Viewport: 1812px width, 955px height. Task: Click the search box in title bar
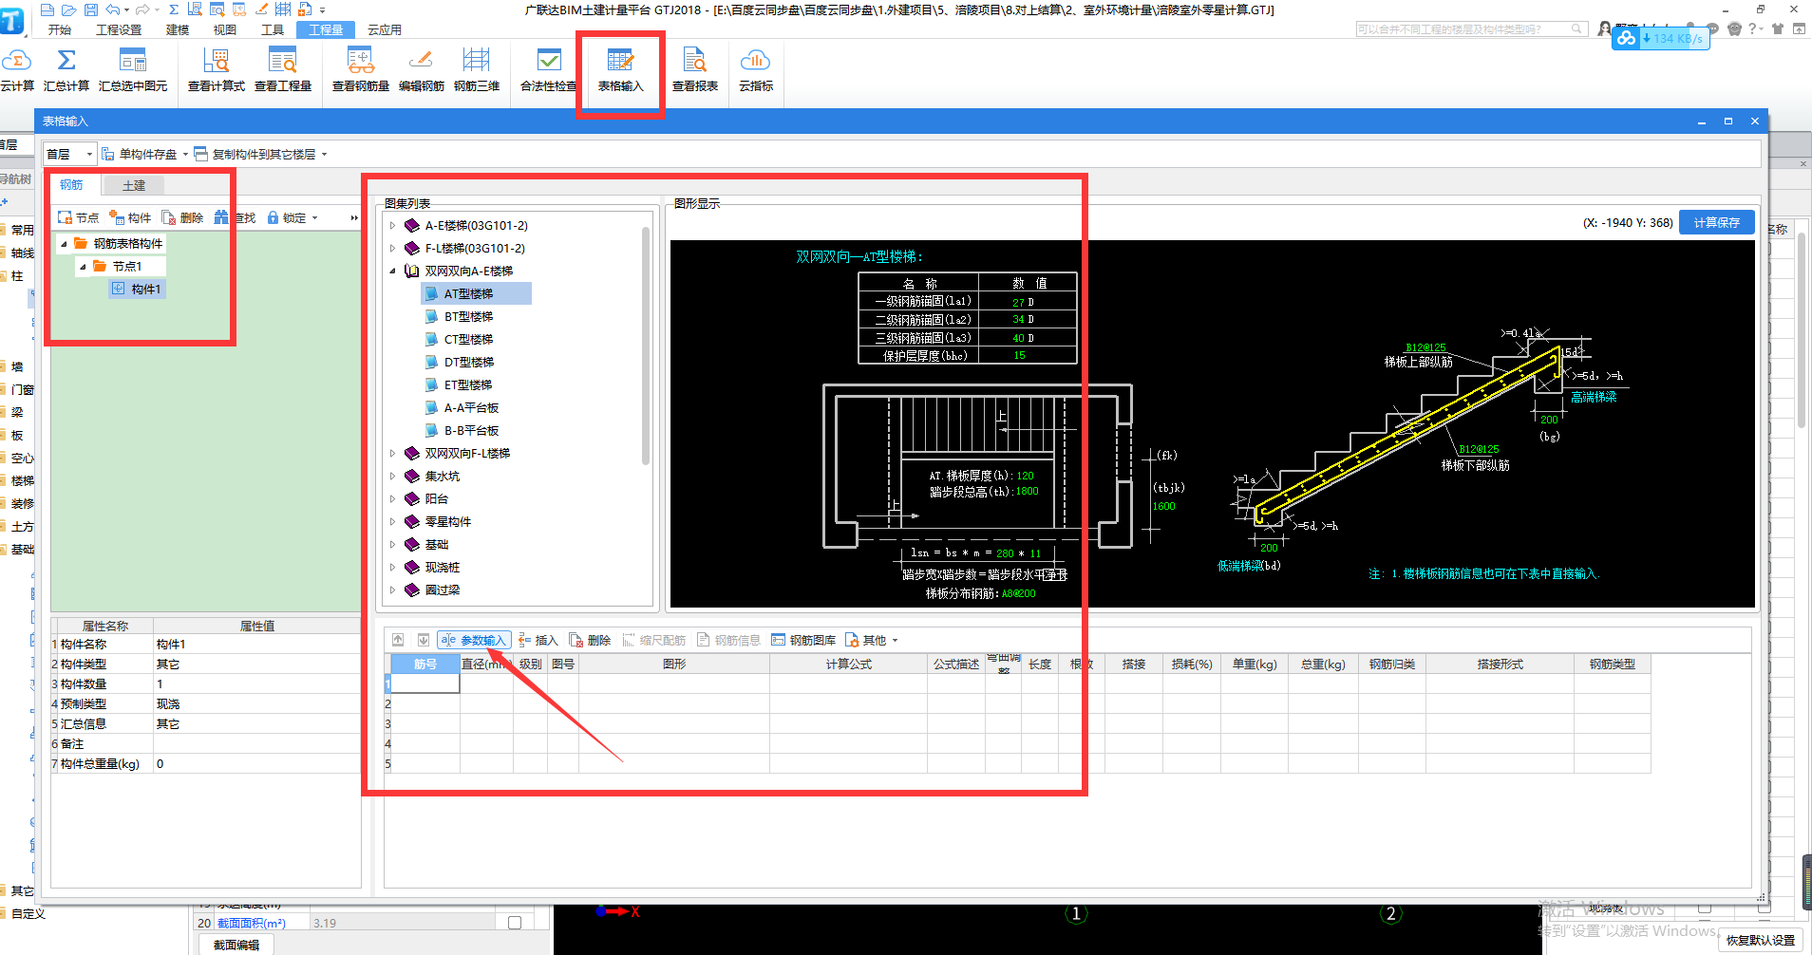coord(1471,29)
